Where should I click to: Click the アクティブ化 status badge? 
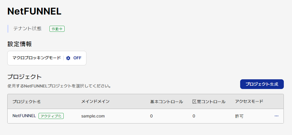(x=51, y=116)
